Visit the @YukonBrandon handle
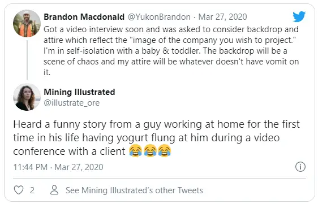The image size is (318, 204). click(x=159, y=17)
